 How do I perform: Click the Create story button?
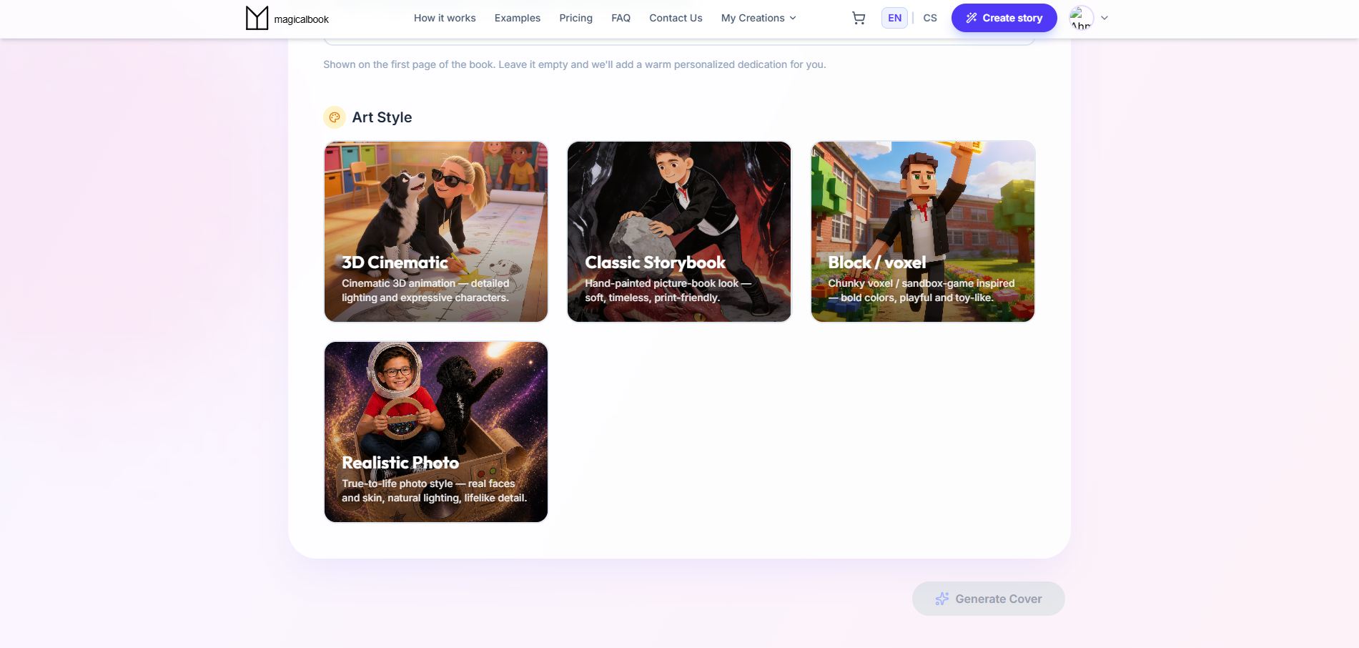tap(1004, 18)
